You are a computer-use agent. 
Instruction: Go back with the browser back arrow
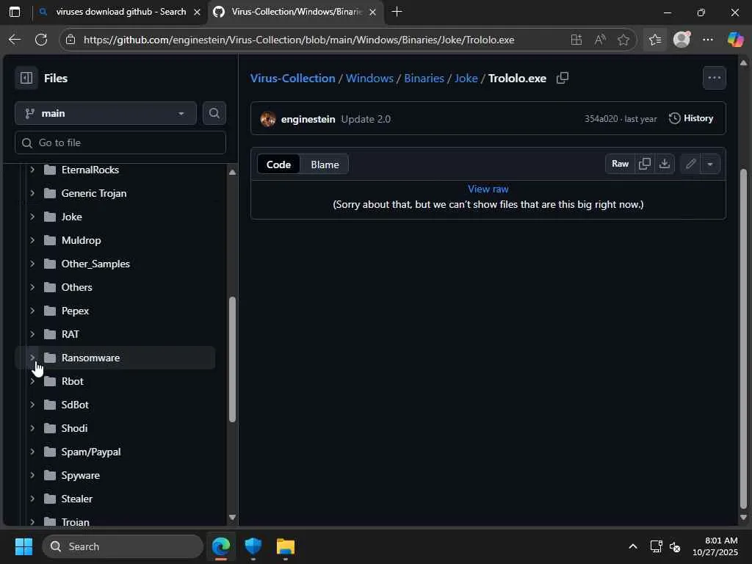[x=15, y=40]
